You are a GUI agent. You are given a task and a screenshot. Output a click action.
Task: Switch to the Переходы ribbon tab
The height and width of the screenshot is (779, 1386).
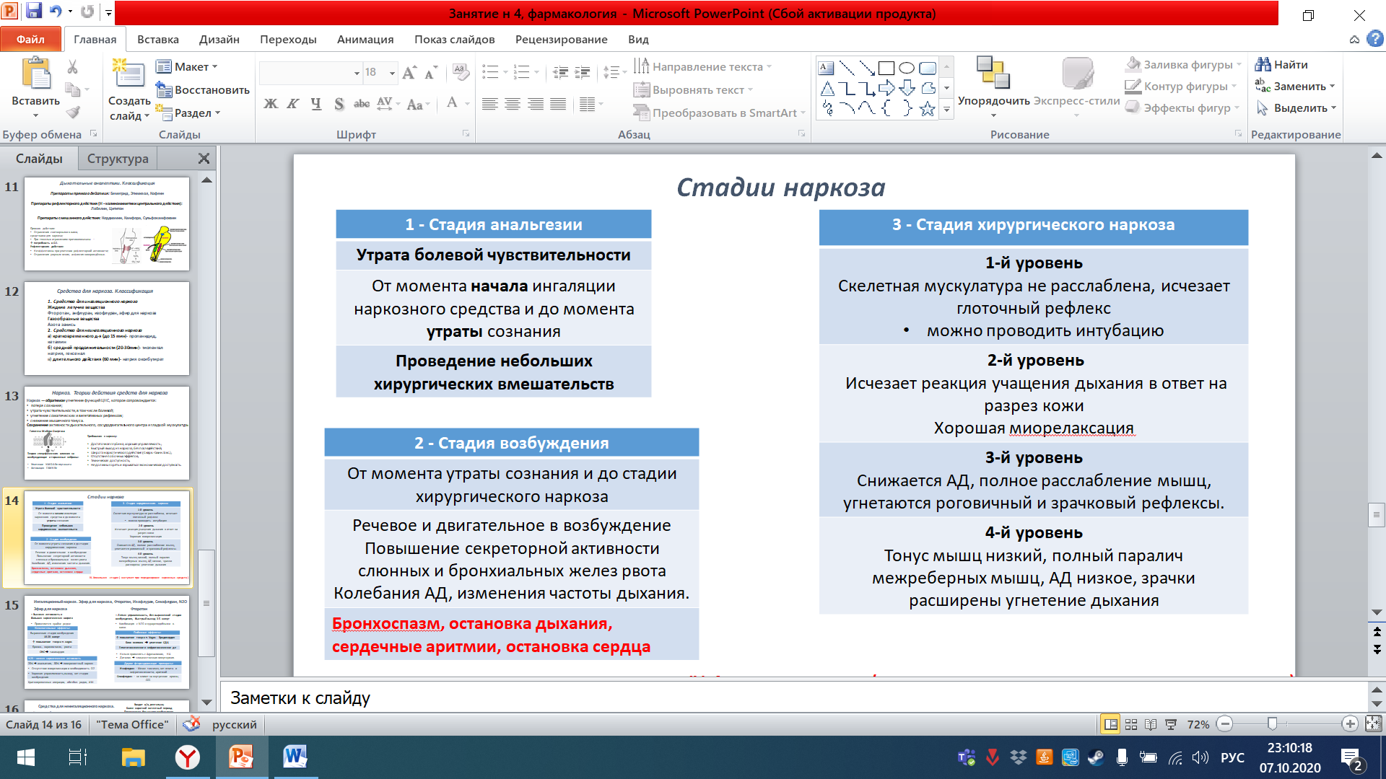click(288, 39)
